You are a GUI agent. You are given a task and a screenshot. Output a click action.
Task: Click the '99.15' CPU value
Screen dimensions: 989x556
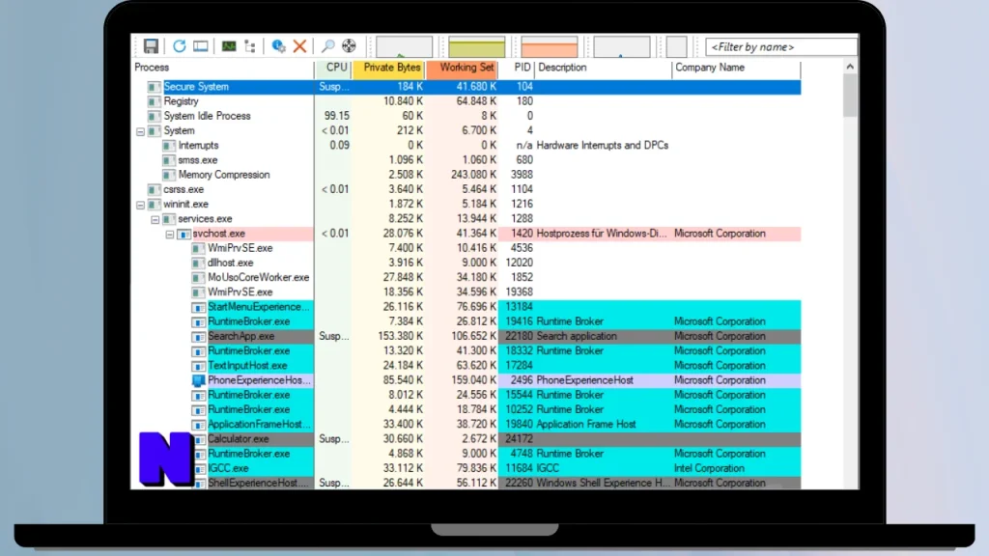(337, 116)
